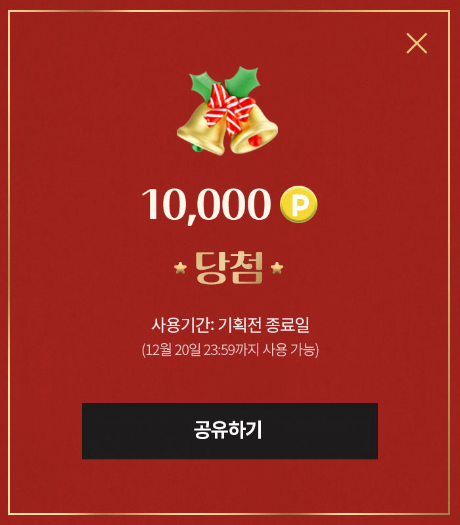The width and height of the screenshot is (460, 525).
Task: Click the golden 당첨 winner text
Action: click(x=229, y=268)
